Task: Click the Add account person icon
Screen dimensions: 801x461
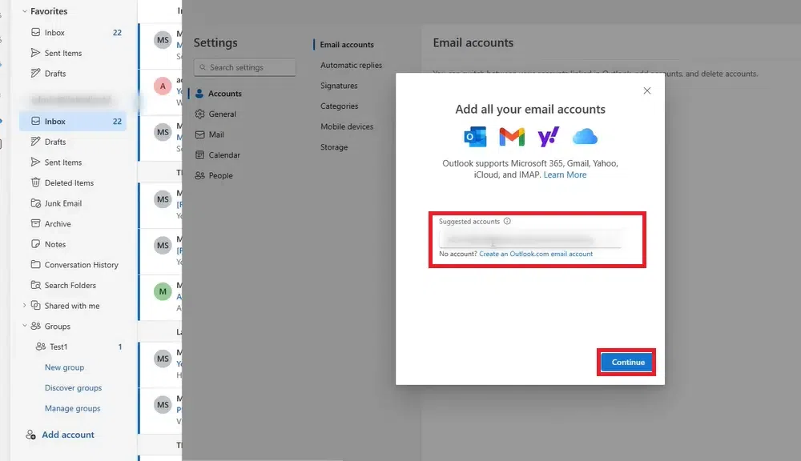Action: (x=30, y=435)
